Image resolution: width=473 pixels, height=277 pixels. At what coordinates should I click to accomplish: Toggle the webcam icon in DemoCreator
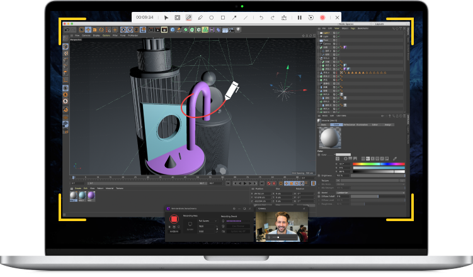223,226
